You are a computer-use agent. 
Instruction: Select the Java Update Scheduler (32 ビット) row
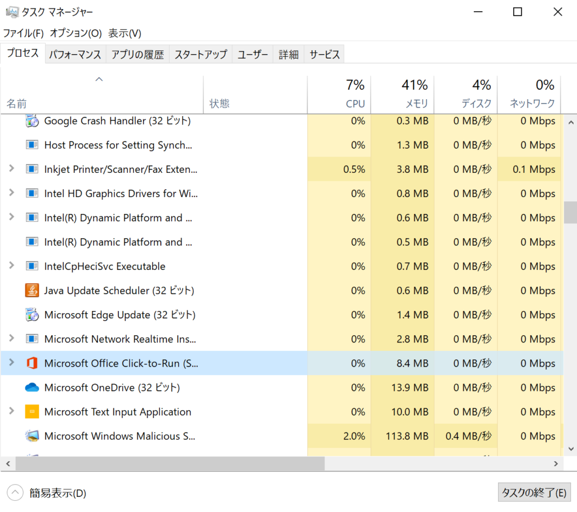pyautogui.click(x=282, y=291)
